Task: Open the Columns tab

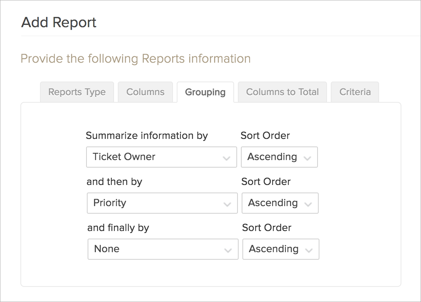Action: point(145,92)
